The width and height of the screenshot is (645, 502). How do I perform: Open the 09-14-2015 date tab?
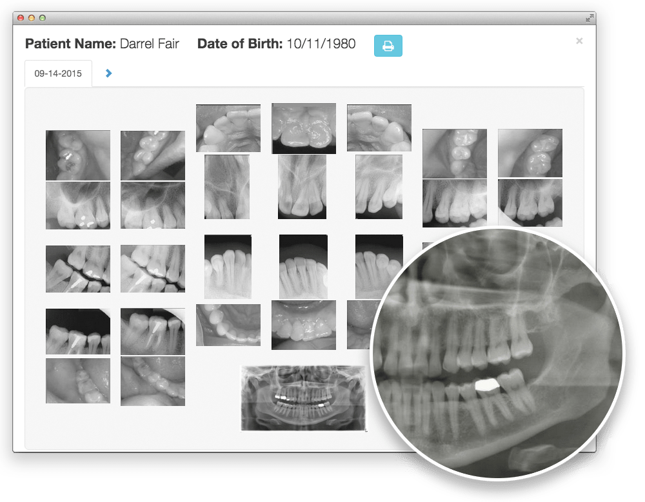(x=59, y=73)
